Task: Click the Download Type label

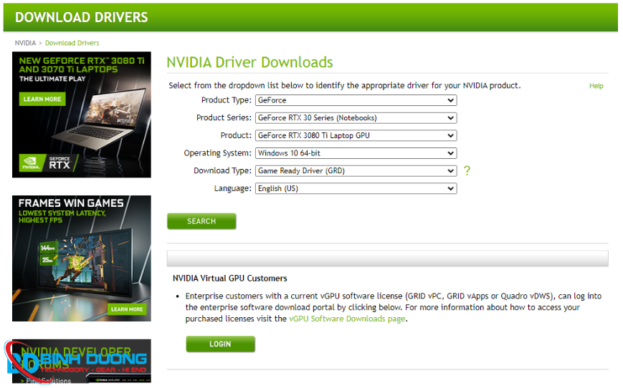Action: pyautogui.click(x=222, y=170)
